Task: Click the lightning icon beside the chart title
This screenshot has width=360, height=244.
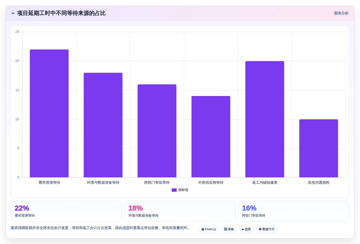Action: pos(13,13)
